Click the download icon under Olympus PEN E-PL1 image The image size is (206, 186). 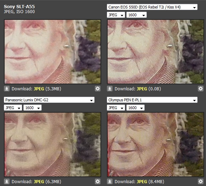click(x=110, y=181)
